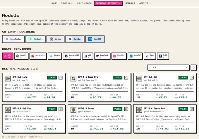This screenshot has width=199, height=139.
Task: Expand the Agents menu
Action: tap(145, 3)
